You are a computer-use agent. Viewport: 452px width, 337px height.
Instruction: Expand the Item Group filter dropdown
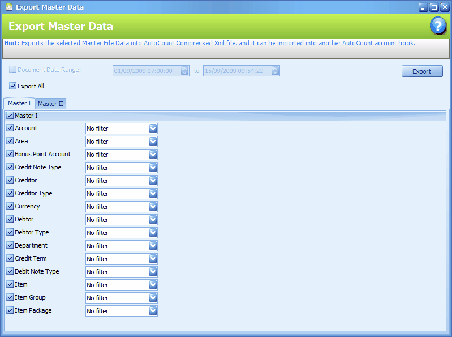(x=153, y=298)
